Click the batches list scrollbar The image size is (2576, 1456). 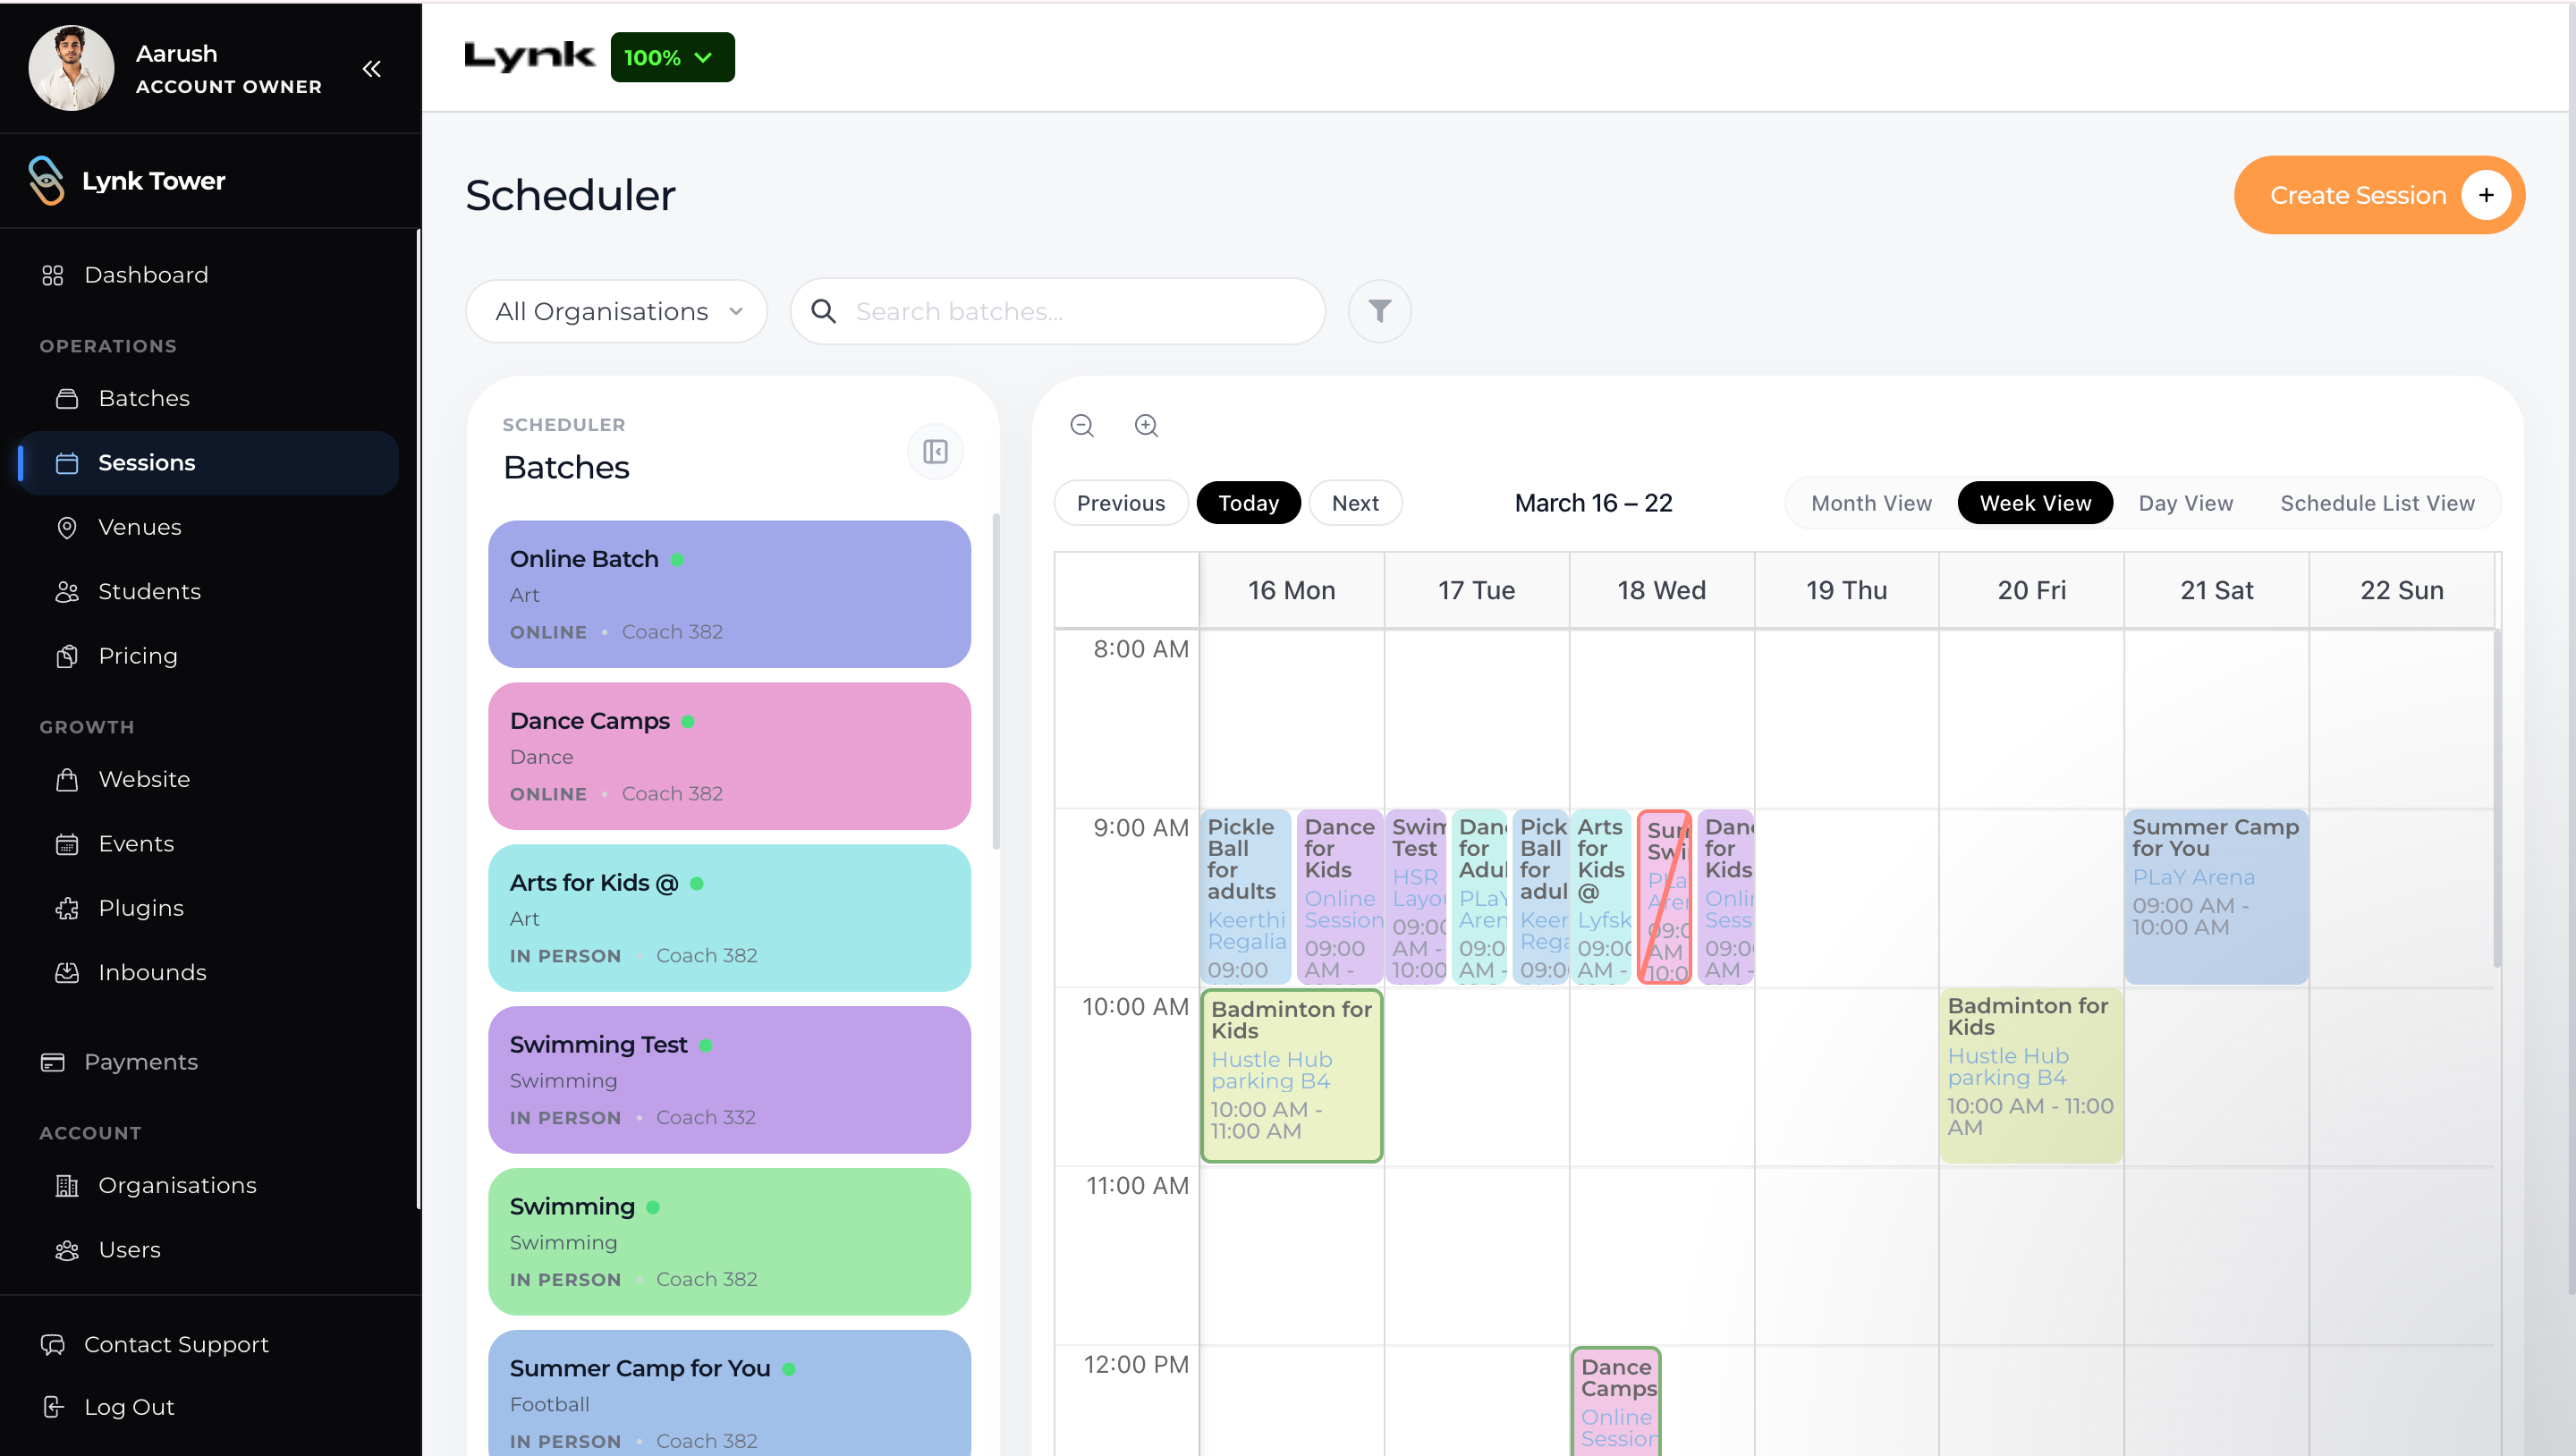coord(995,680)
